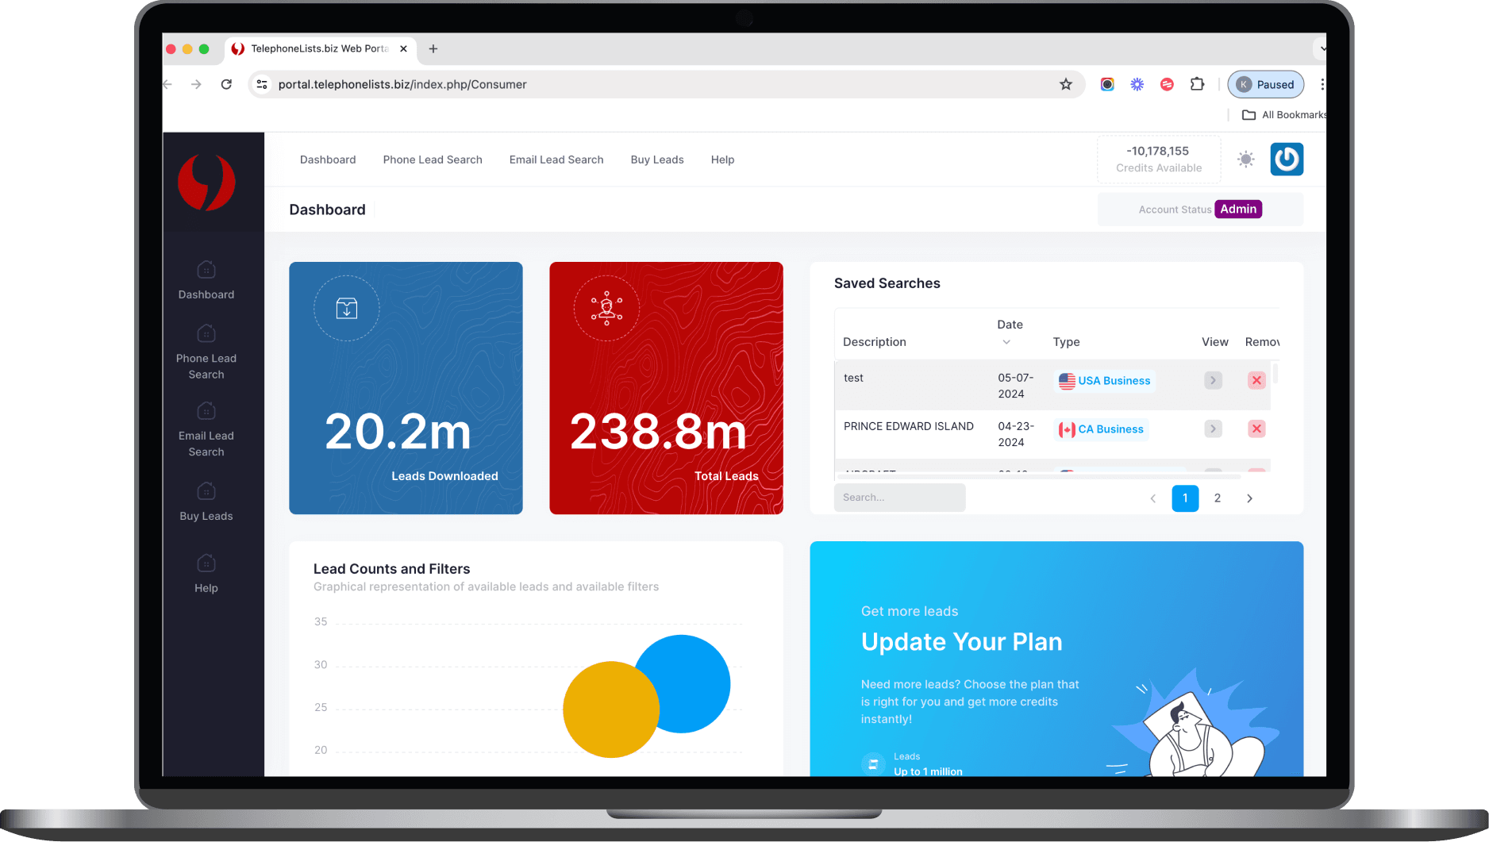Click the CA Business type tag
The width and height of the screenshot is (1489, 842).
click(1101, 429)
